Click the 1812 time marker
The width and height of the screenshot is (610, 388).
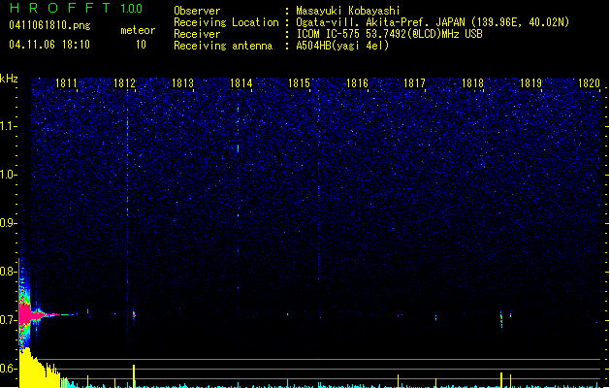pos(124,83)
